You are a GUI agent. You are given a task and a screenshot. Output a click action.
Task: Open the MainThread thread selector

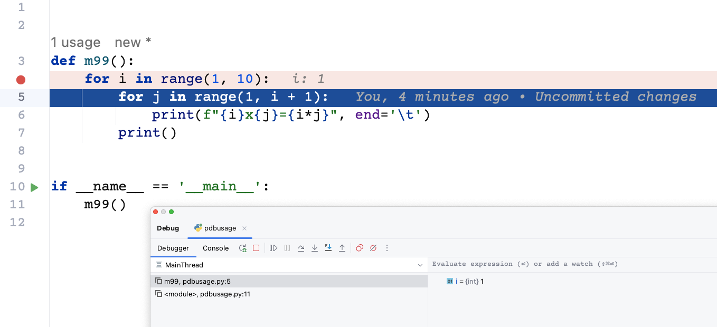[289, 265]
